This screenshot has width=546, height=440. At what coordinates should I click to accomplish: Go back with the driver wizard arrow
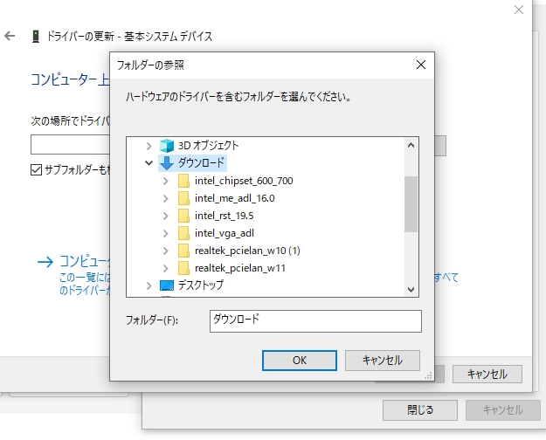tap(10, 36)
